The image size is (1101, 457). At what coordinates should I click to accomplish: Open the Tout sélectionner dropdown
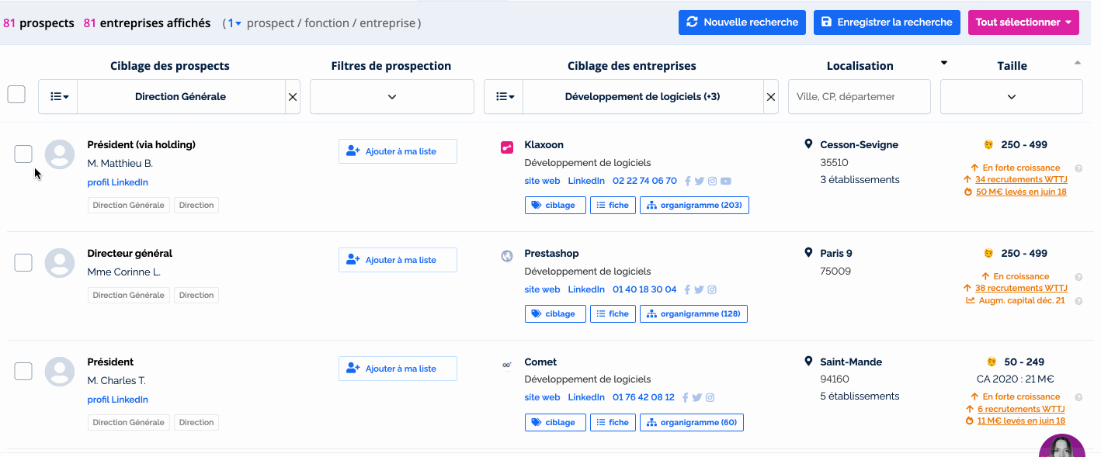1023,23
